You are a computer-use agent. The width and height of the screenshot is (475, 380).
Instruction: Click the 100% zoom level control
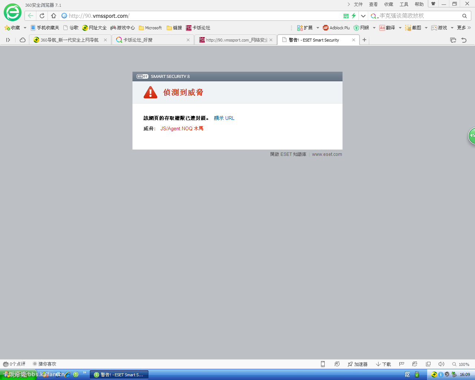pos(461,364)
